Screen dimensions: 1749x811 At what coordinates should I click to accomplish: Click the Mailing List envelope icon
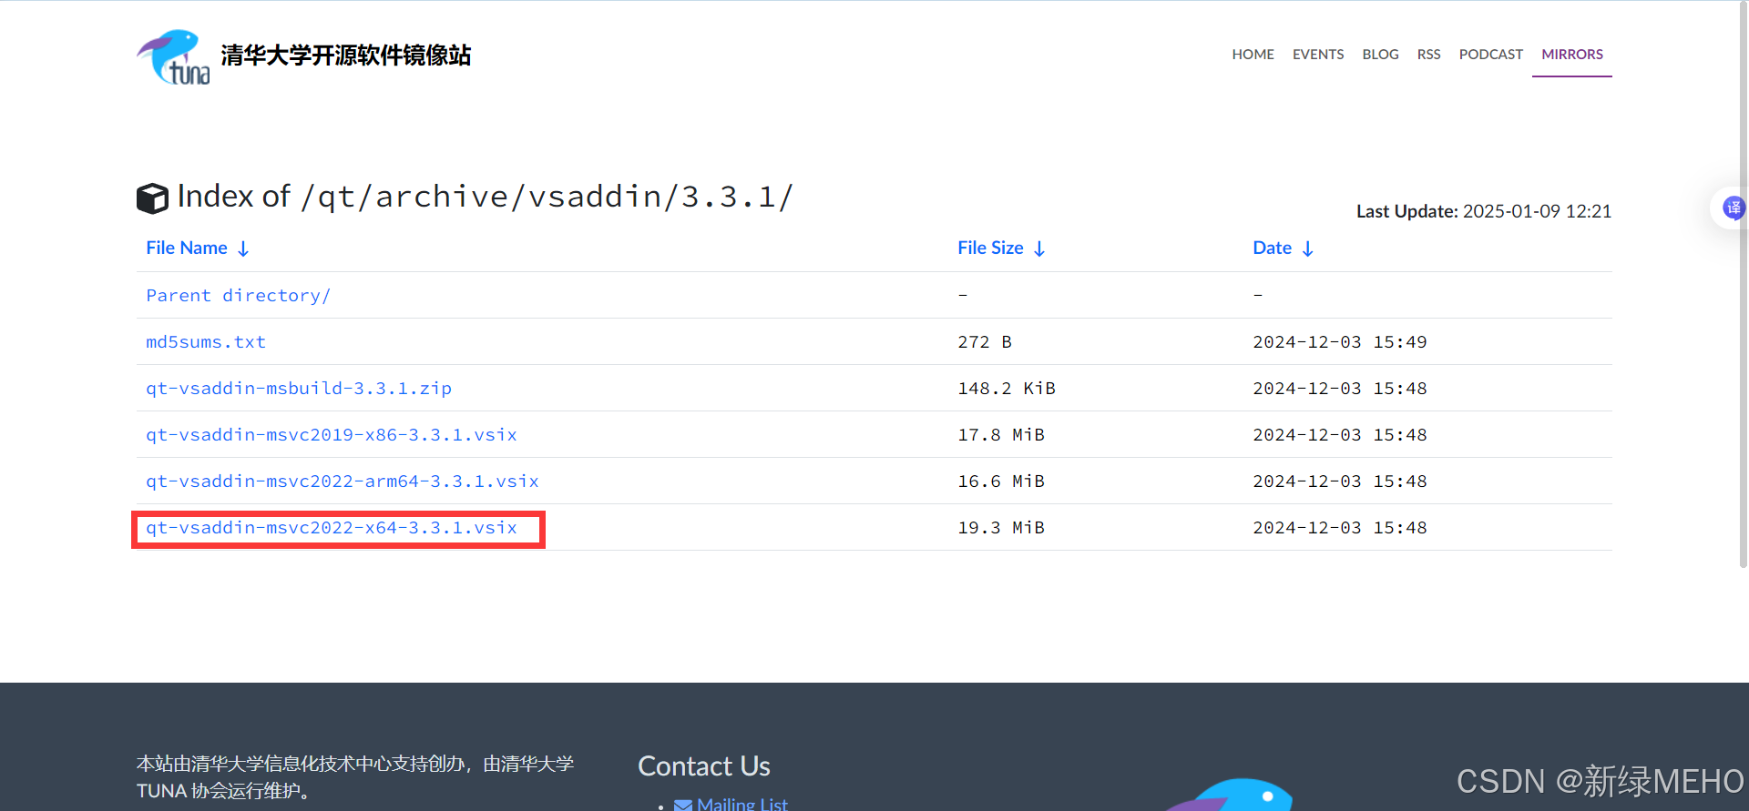pos(682,805)
